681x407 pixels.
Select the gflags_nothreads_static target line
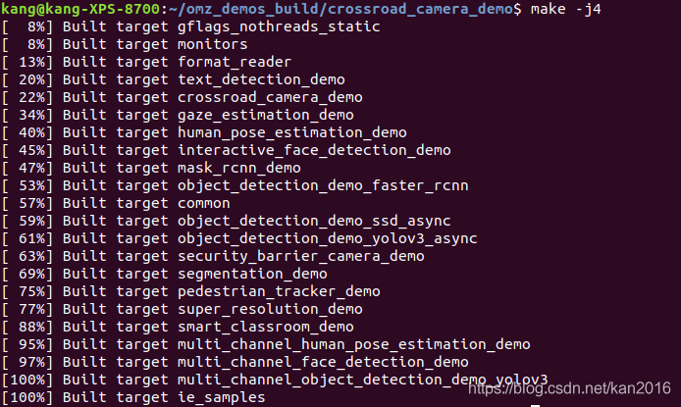190,26
